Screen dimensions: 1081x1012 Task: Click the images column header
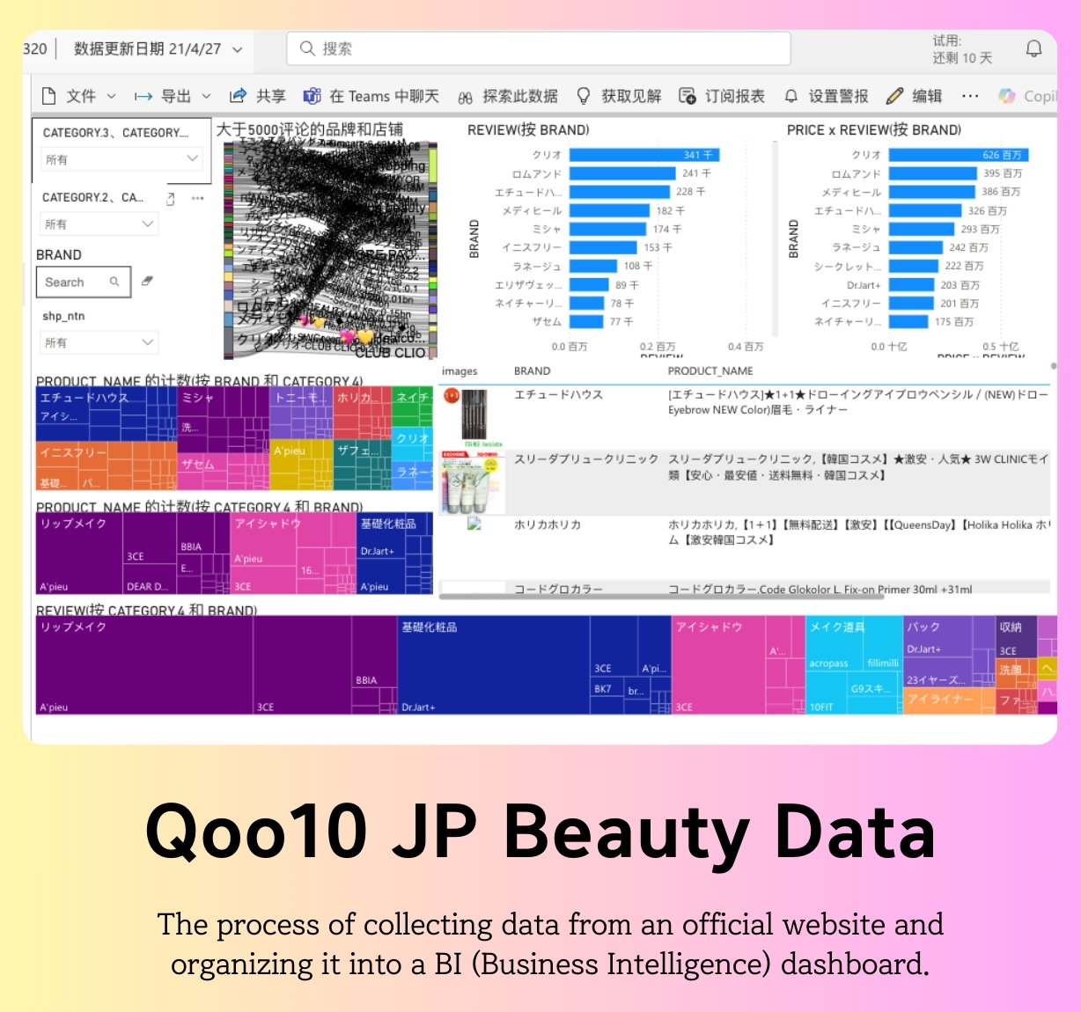pyautogui.click(x=460, y=371)
